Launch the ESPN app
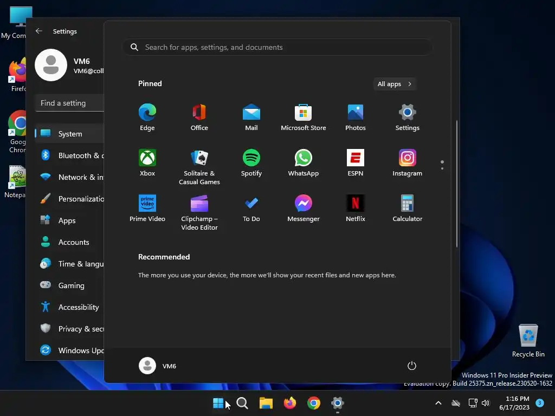Screen dimensions: 555x416 point(356,163)
